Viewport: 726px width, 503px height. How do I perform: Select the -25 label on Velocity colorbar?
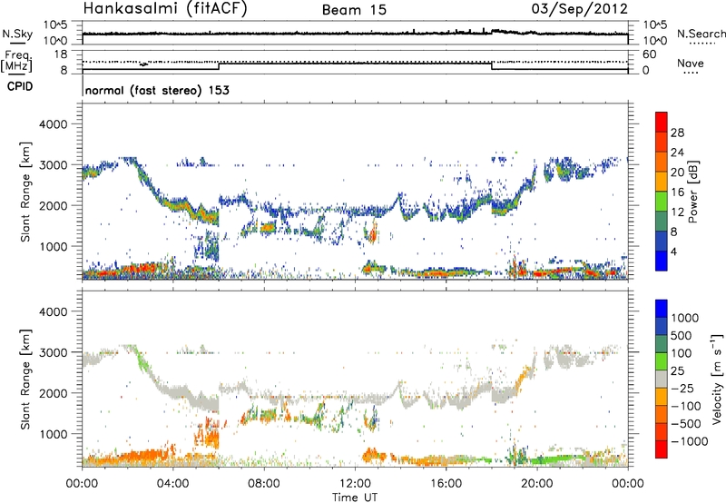(682, 389)
